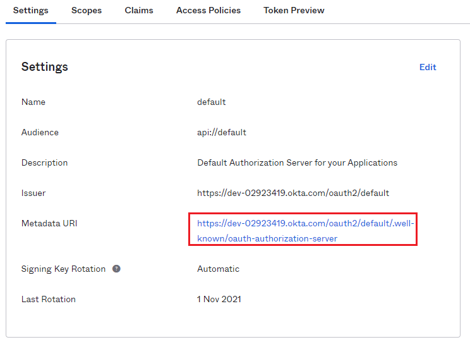470x342 pixels.
Task: Go to the Access Policies tab
Action: tap(208, 11)
